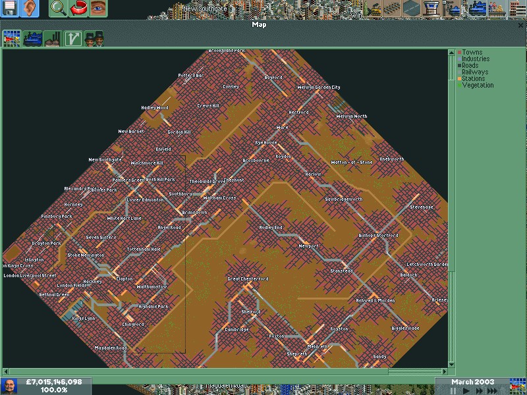The image size is (527, 395).
Task: Click the map scroll left arrow
Action: pos(6,371)
